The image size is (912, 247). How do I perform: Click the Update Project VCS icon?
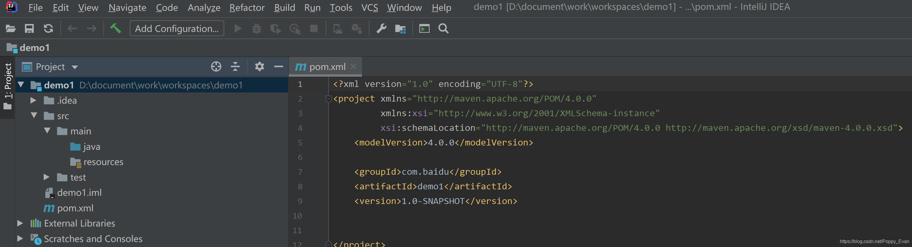pos(338,29)
